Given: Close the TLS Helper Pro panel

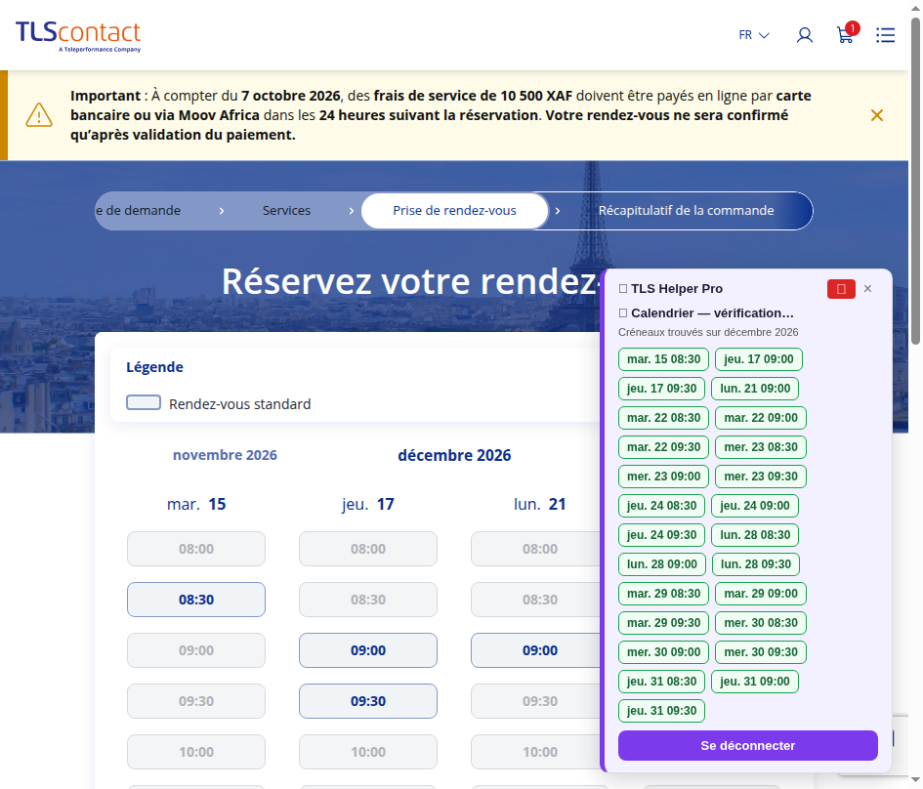Looking at the screenshot, I should 867,288.
